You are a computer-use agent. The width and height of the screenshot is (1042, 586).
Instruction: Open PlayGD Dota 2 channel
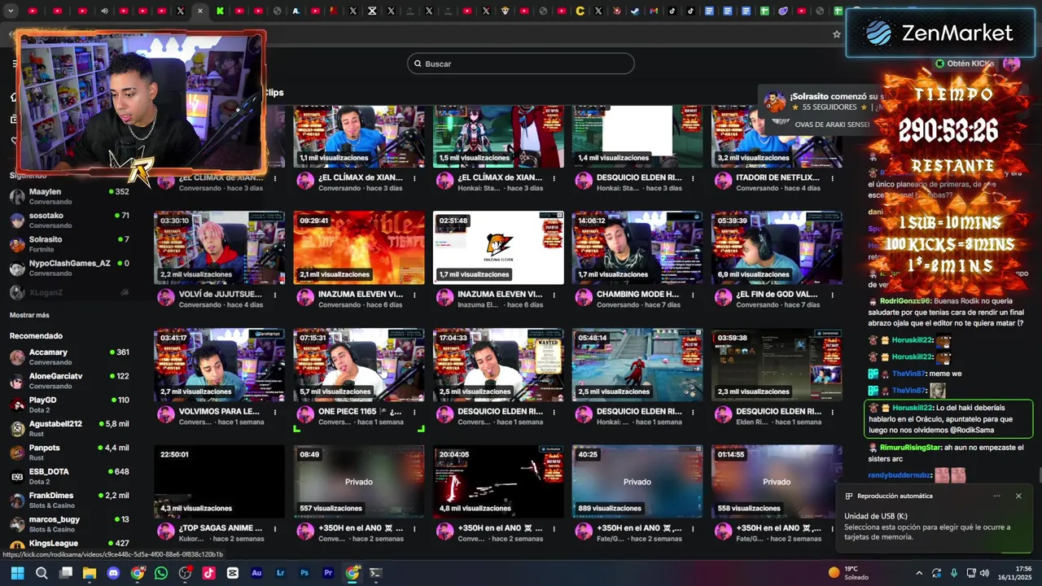coord(69,405)
